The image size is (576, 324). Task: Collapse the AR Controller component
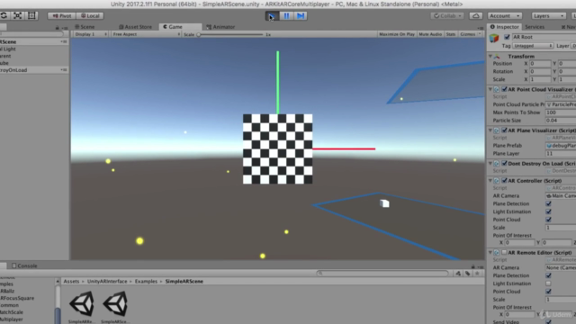[490, 181]
